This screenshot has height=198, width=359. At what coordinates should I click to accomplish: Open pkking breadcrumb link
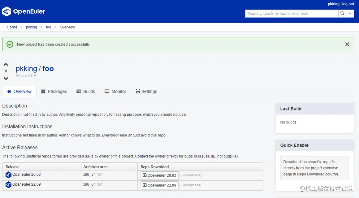pos(31,27)
